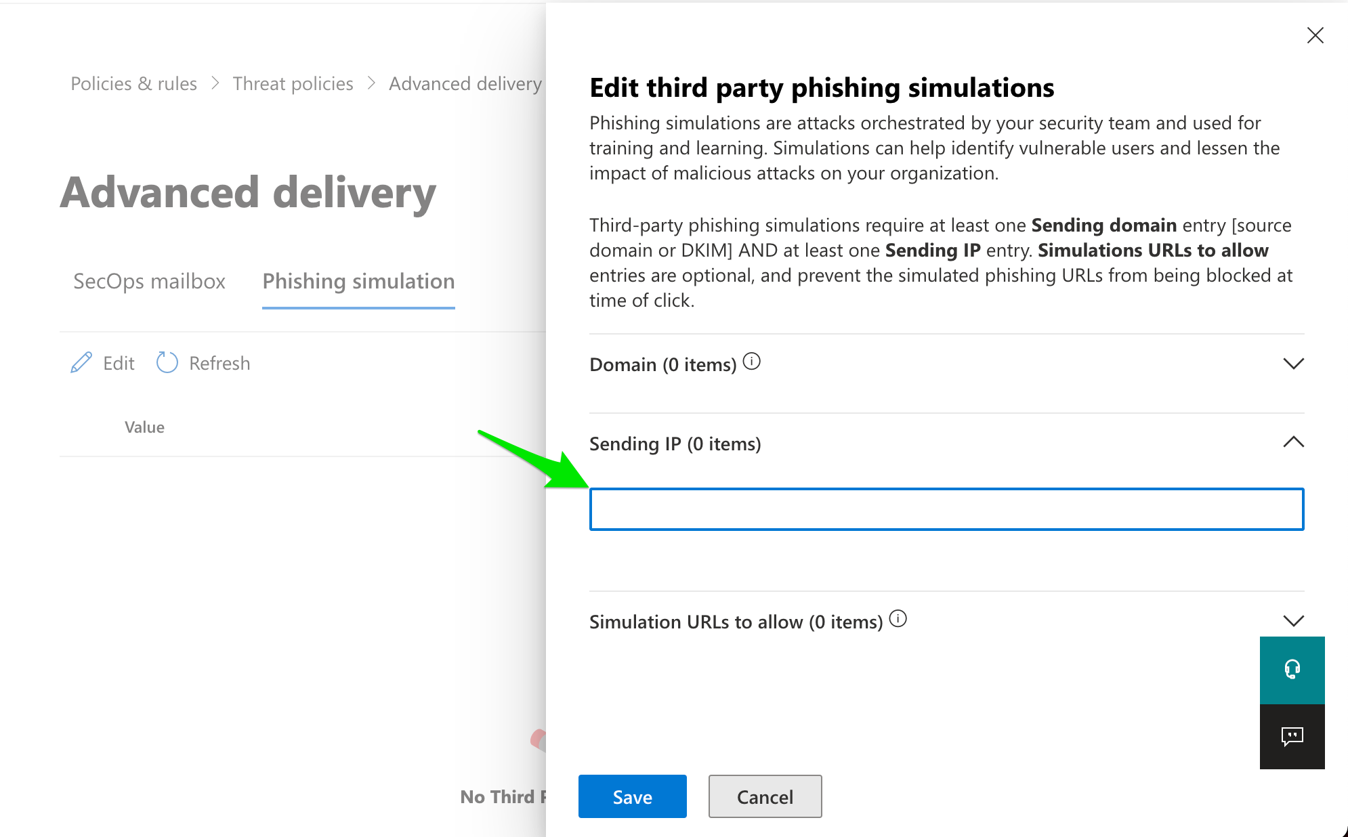Open the headset support widget
Image resolution: width=1348 pixels, height=837 pixels.
point(1292,670)
